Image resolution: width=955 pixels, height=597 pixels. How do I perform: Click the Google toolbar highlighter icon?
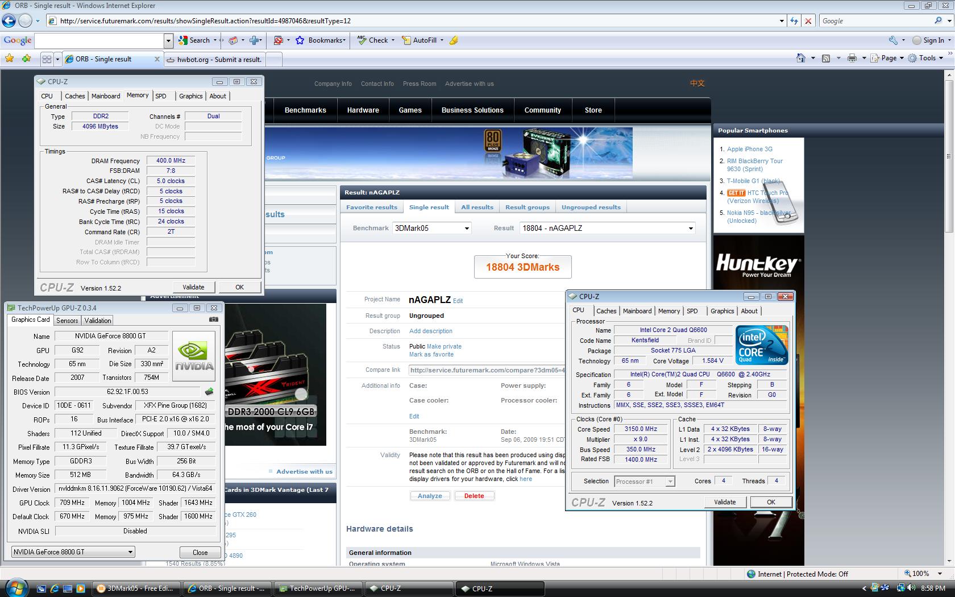[x=454, y=40]
